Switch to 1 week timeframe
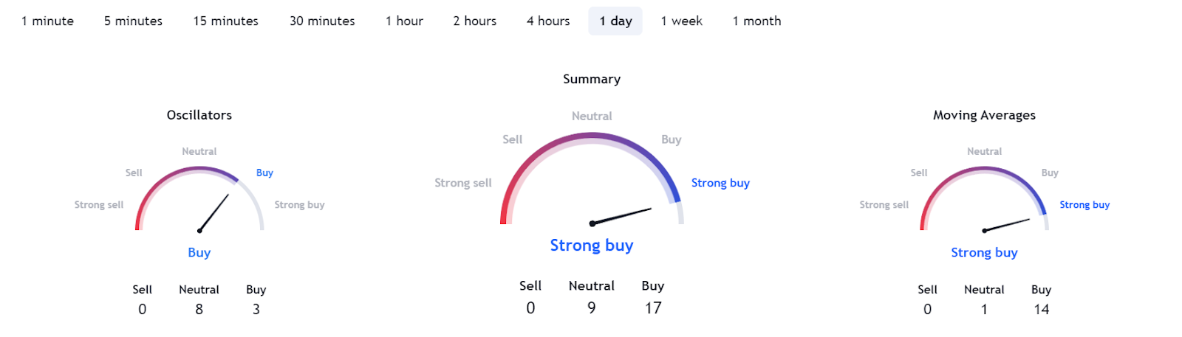1182x337 pixels. click(681, 21)
